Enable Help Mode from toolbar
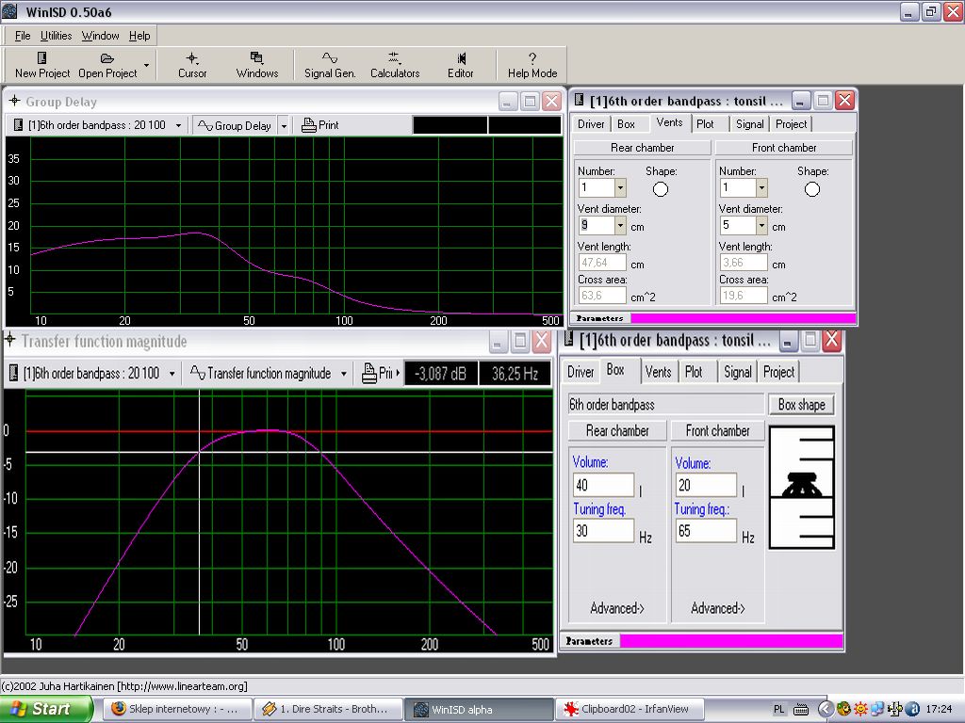The image size is (965, 723). click(532, 64)
